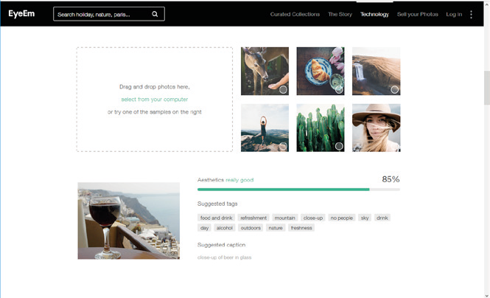Image resolution: width=490 pixels, height=298 pixels.
Task: Click the Sell your Photos link
Action: [417, 14]
